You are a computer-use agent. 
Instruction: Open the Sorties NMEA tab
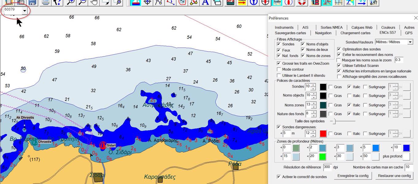332,27
